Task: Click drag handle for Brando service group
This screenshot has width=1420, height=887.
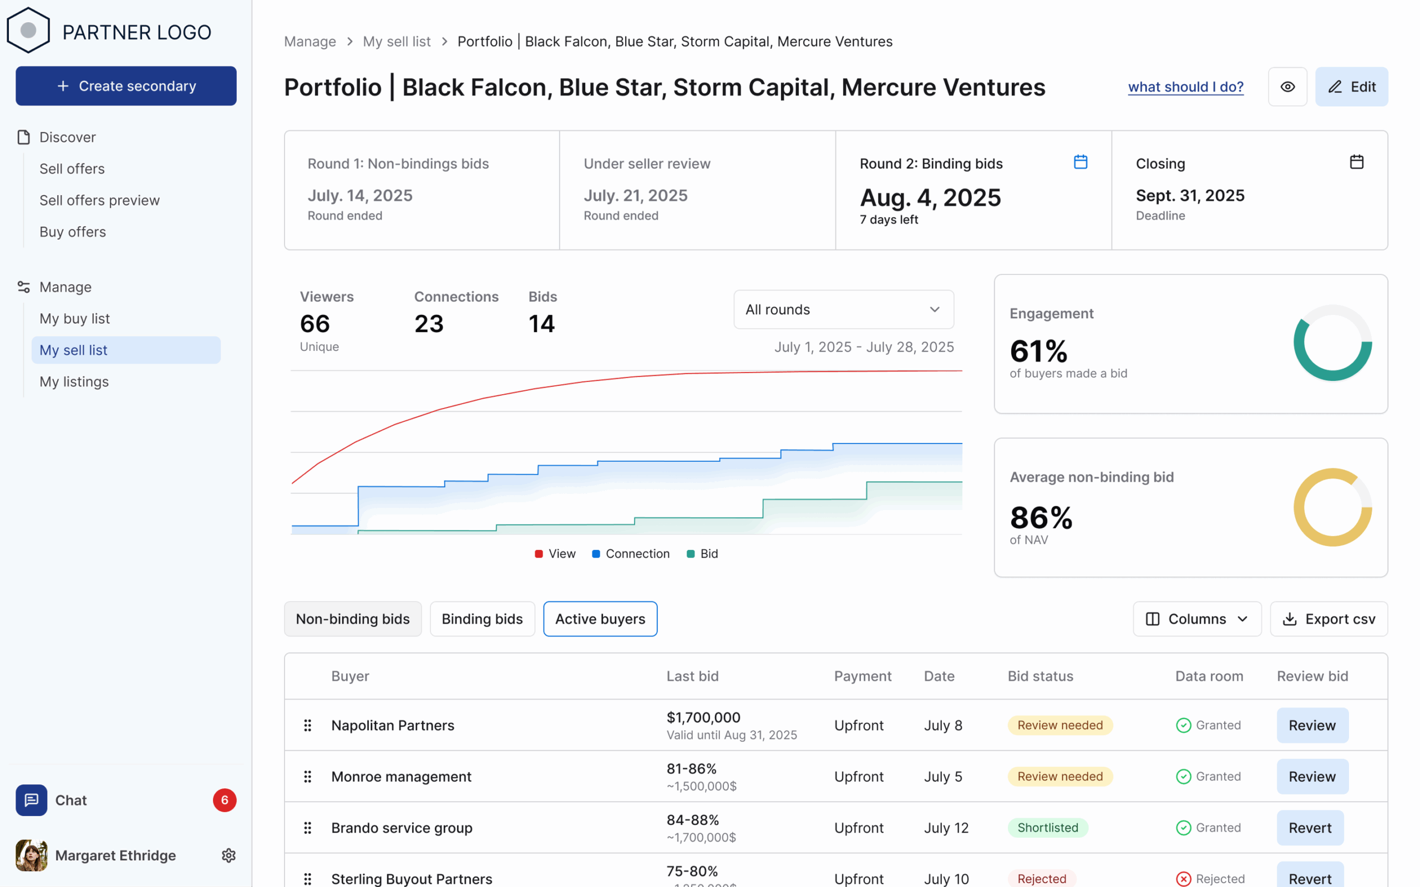Action: (x=307, y=828)
